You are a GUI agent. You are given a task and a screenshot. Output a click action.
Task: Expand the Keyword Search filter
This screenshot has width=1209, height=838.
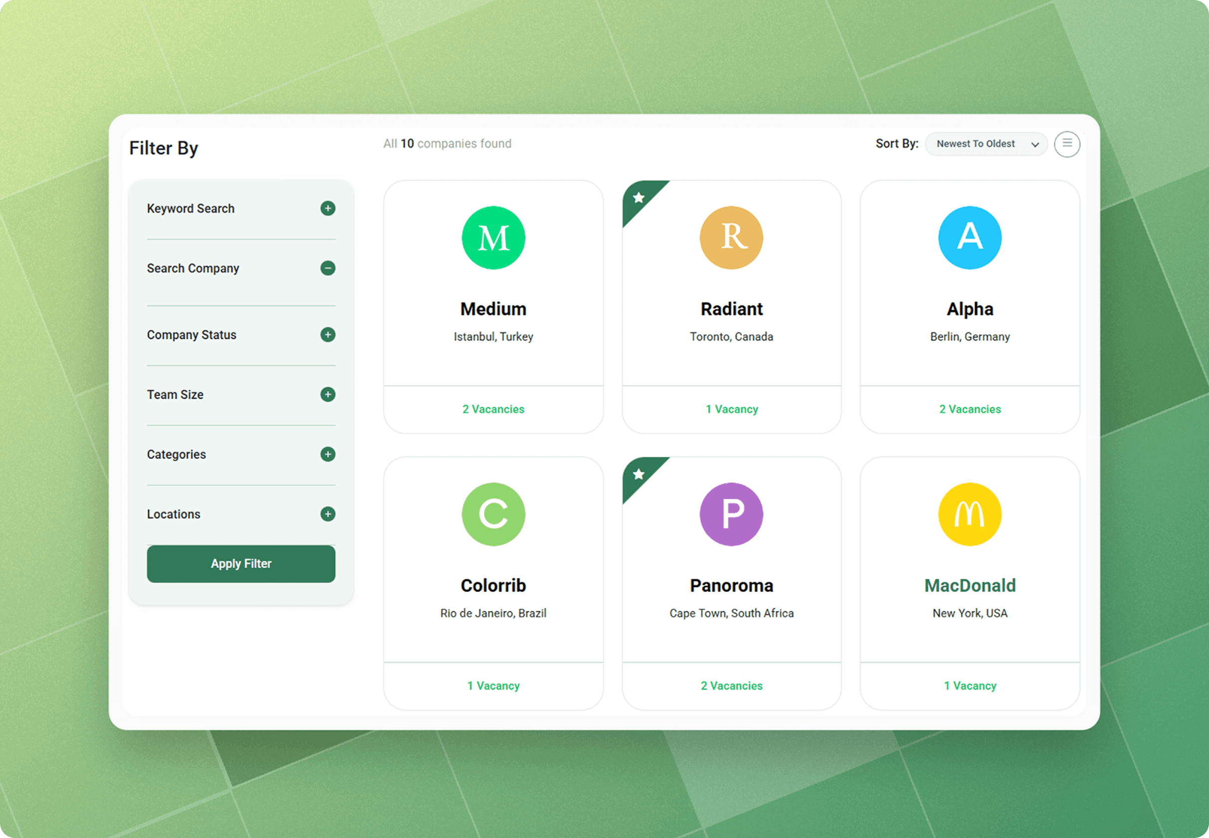point(328,209)
